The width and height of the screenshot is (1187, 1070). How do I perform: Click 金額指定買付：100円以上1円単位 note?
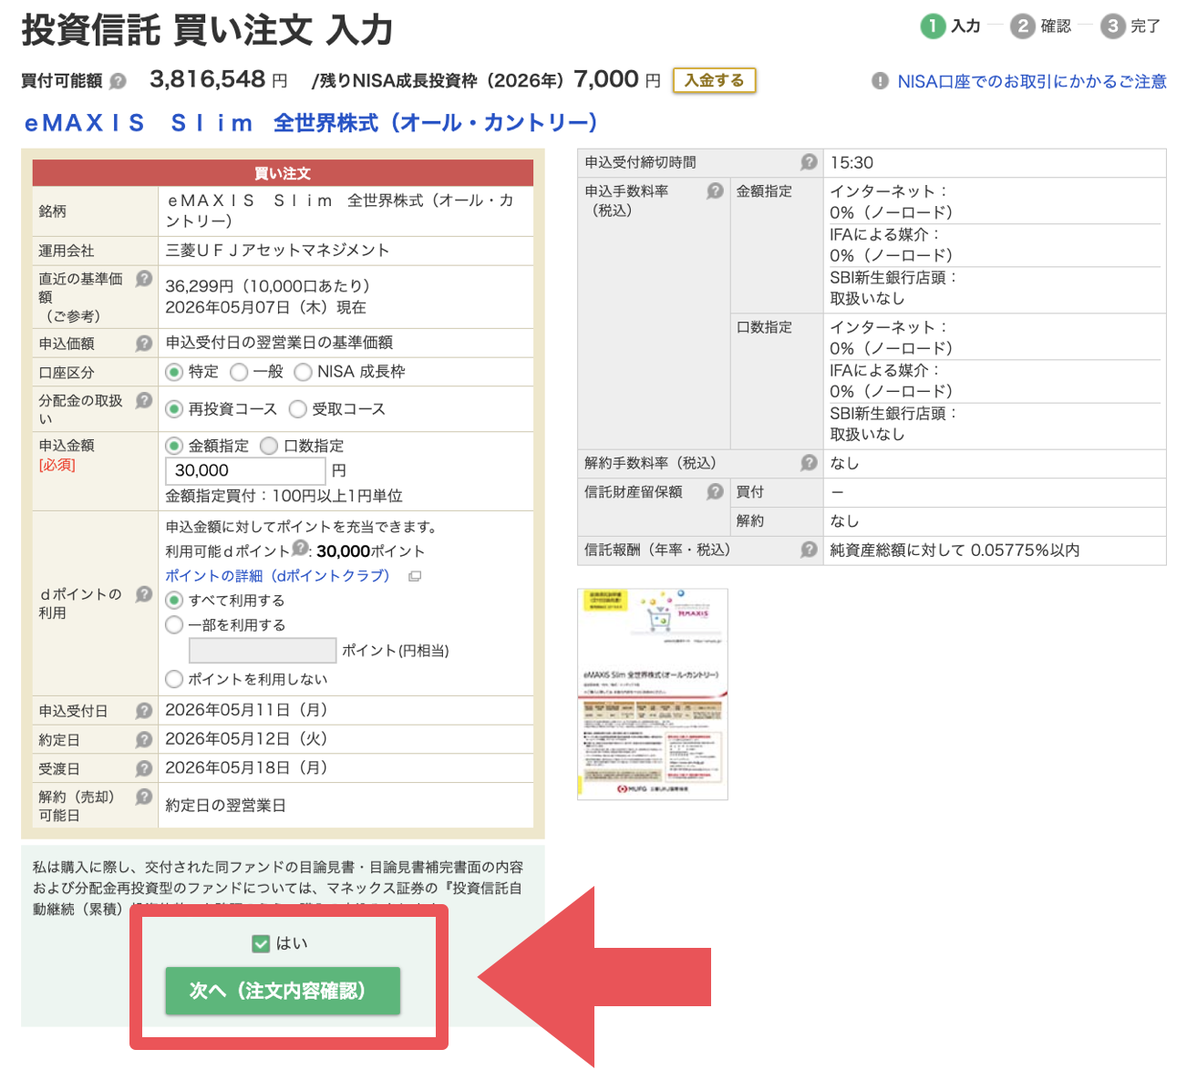point(284,496)
